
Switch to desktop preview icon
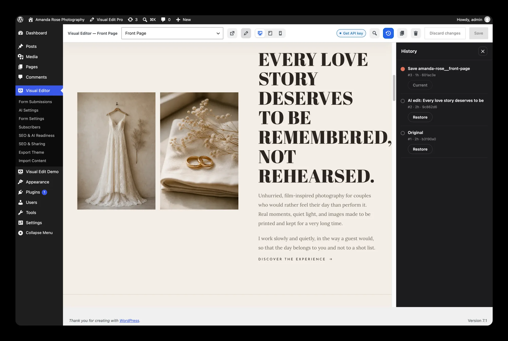[260, 33]
